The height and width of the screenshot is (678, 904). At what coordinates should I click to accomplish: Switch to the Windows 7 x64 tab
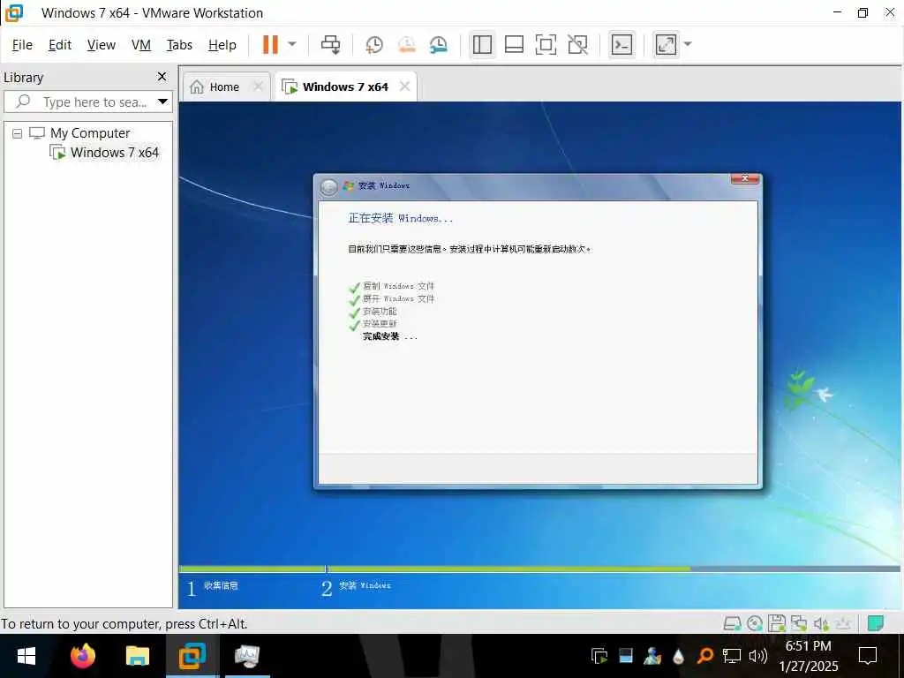[345, 87]
